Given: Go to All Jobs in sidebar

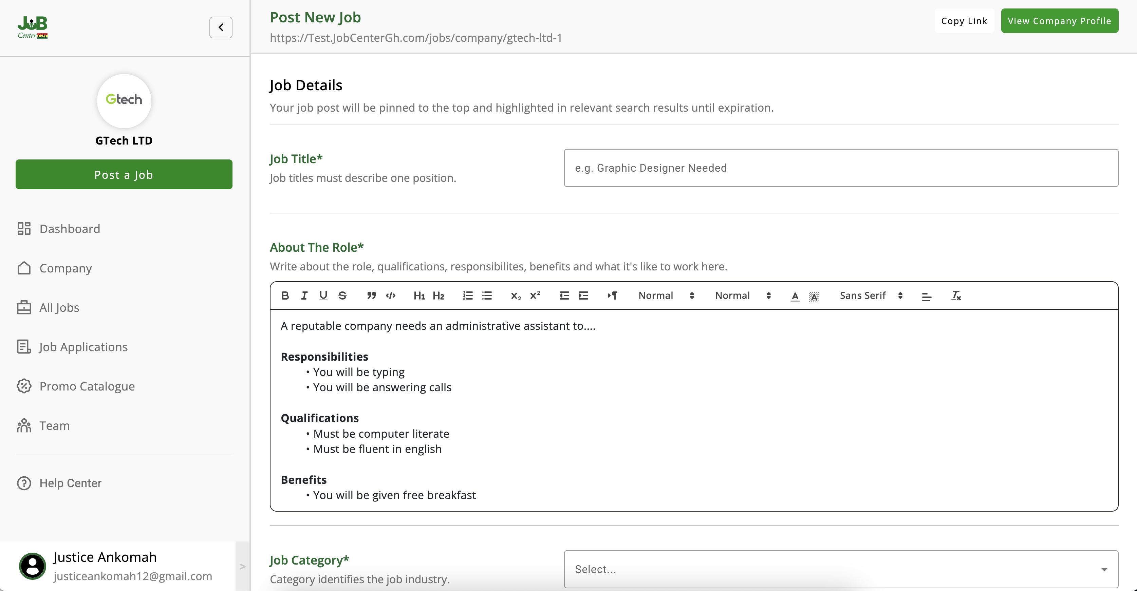Looking at the screenshot, I should (x=59, y=307).
